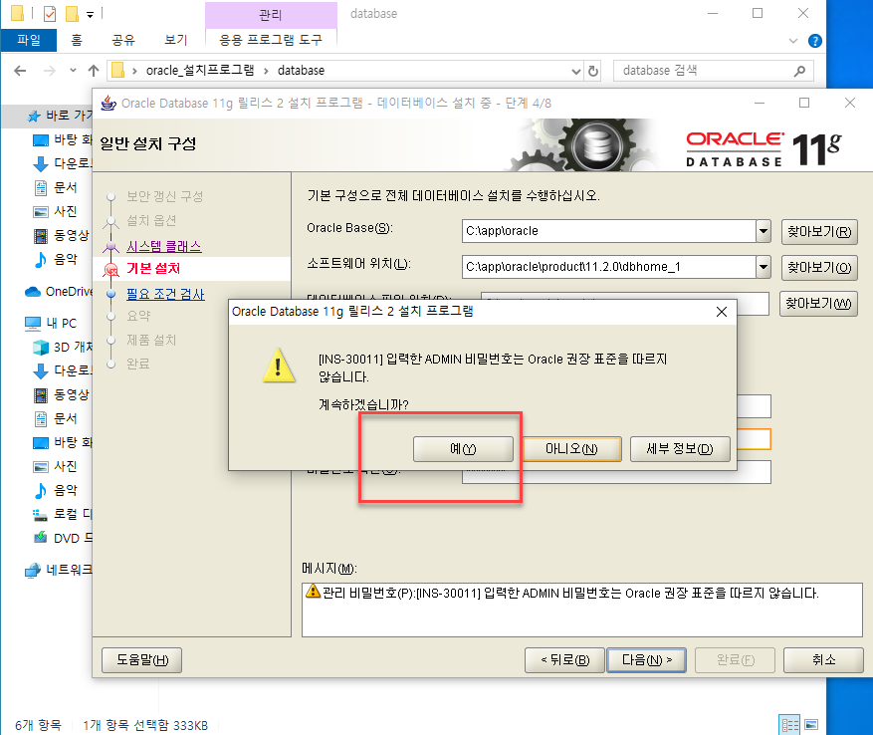
Task: Select OneDrive cloud icon in sidebar
Action: tap(33, 292)
